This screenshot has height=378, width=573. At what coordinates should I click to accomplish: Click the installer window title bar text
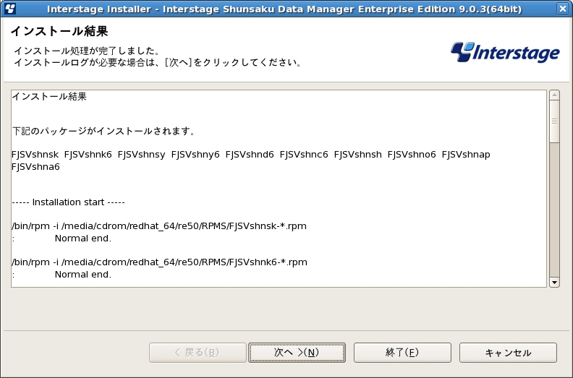pyautogui.click(x=284, y=9)
